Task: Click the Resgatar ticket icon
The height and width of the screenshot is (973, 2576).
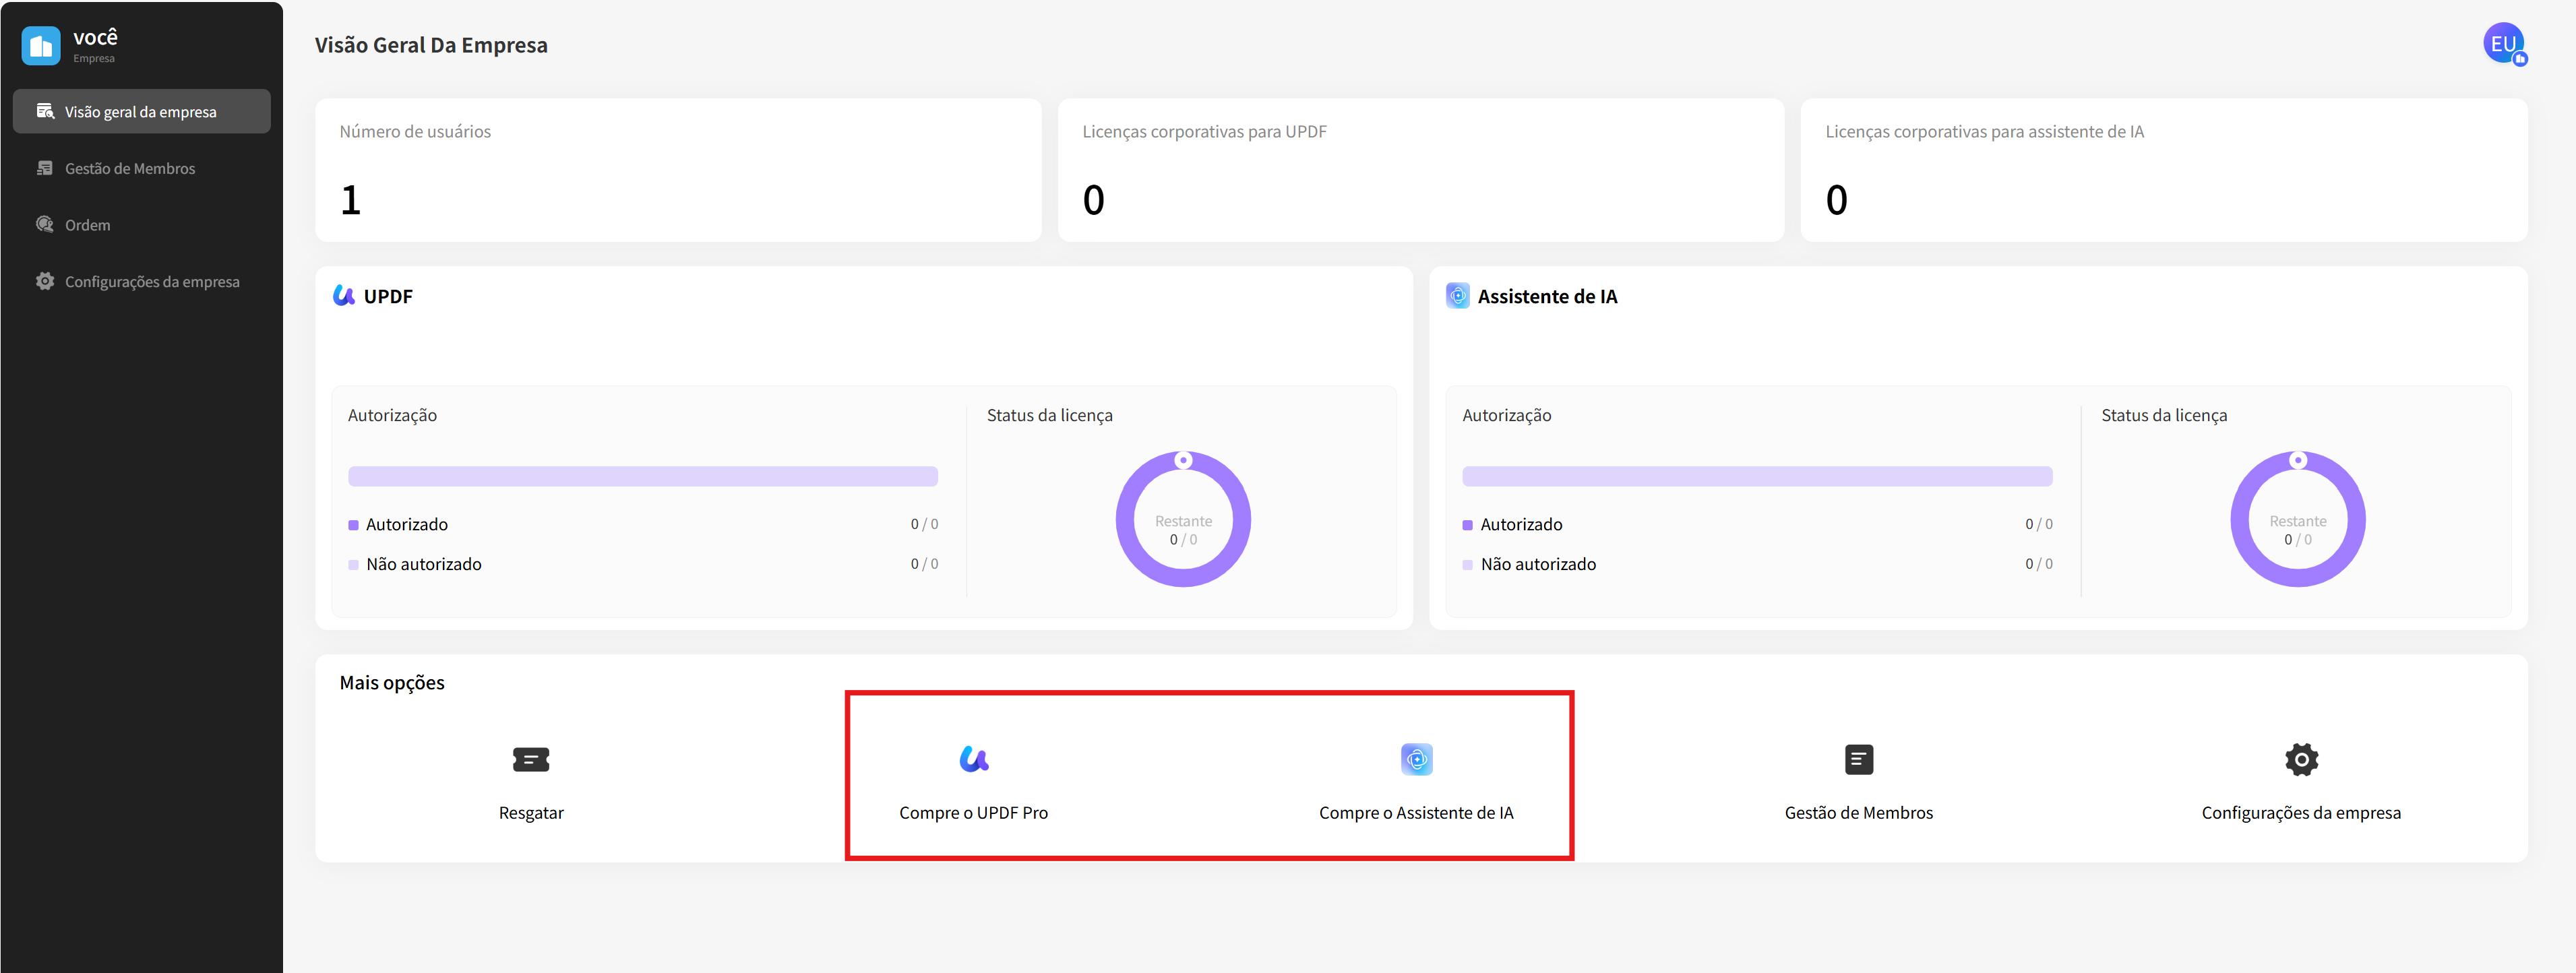Action: pos(531,759)
